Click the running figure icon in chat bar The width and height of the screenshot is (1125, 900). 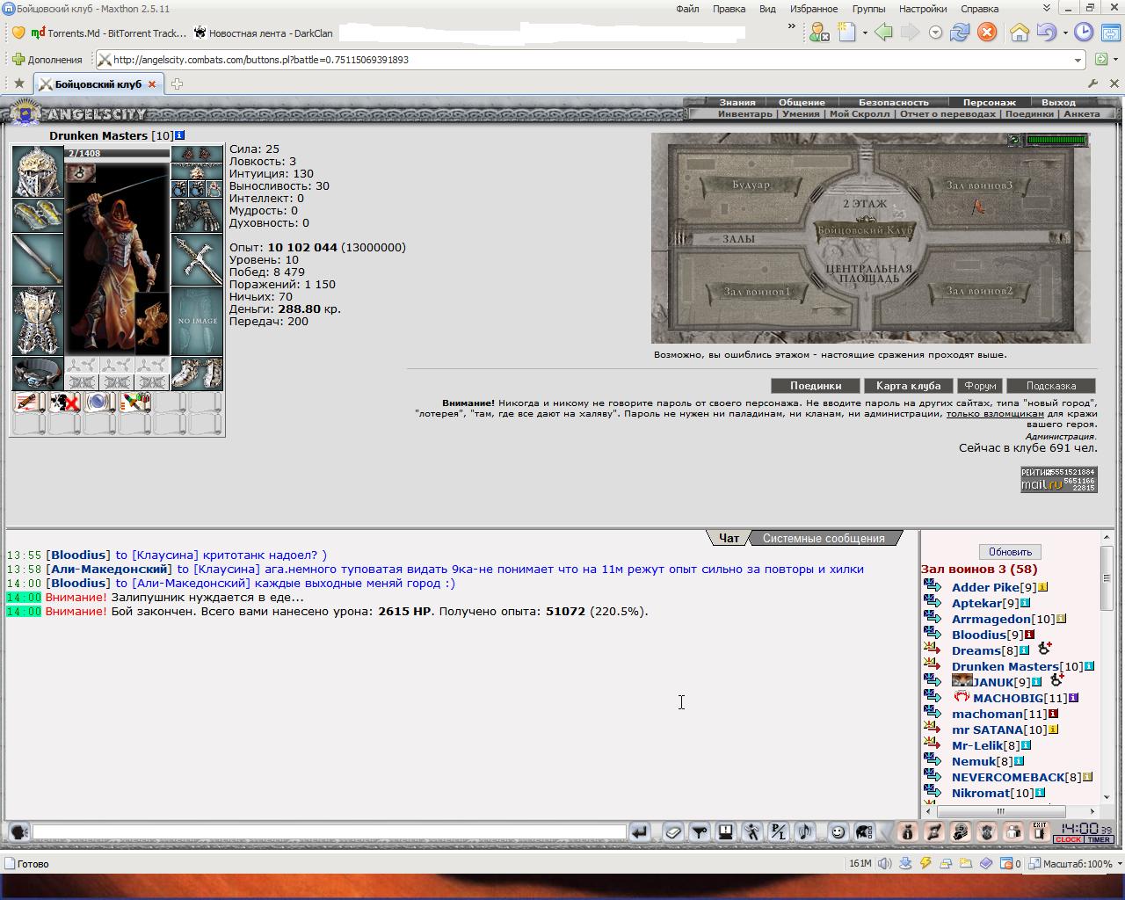(x=751, y=831)
